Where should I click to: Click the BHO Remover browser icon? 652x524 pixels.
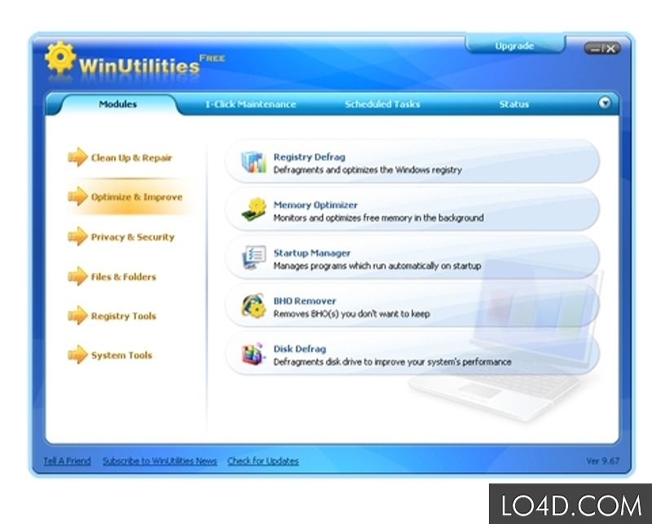click(253, 306)
